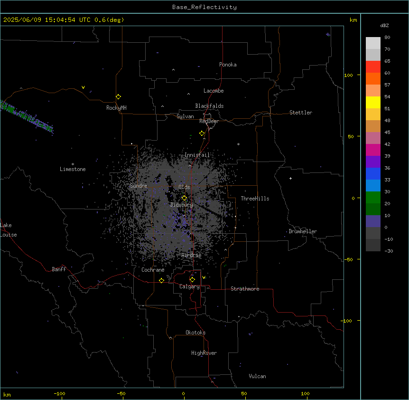
Task: Select the Blackfalds label
Action: pyautogui.click(x=209, y=106)
